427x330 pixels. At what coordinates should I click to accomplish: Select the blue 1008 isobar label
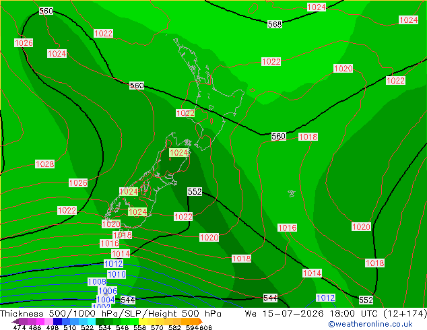click(97, 282)
